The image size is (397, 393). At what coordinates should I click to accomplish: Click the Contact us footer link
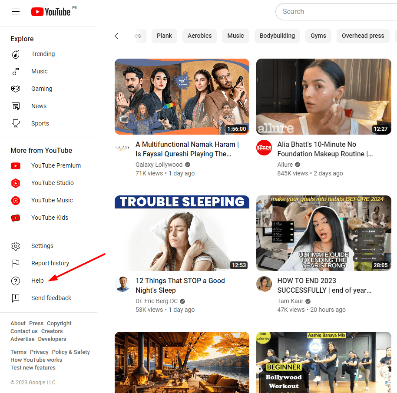[24, 331]
